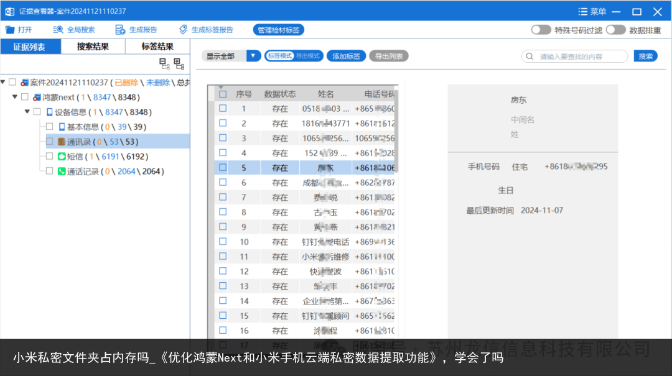672x376 pixels.
Task: Select 导出模式 mode
Action: coord(308,56)
